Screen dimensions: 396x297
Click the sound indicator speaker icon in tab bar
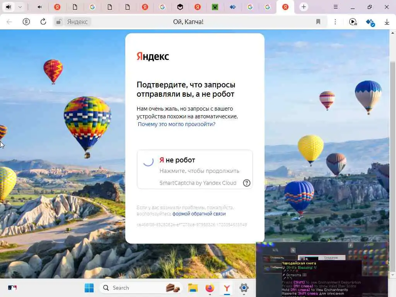pos(9,7)
